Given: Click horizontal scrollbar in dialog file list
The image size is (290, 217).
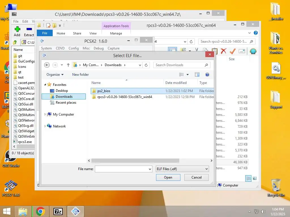Looking at the screenshot, I should point(135,161).
